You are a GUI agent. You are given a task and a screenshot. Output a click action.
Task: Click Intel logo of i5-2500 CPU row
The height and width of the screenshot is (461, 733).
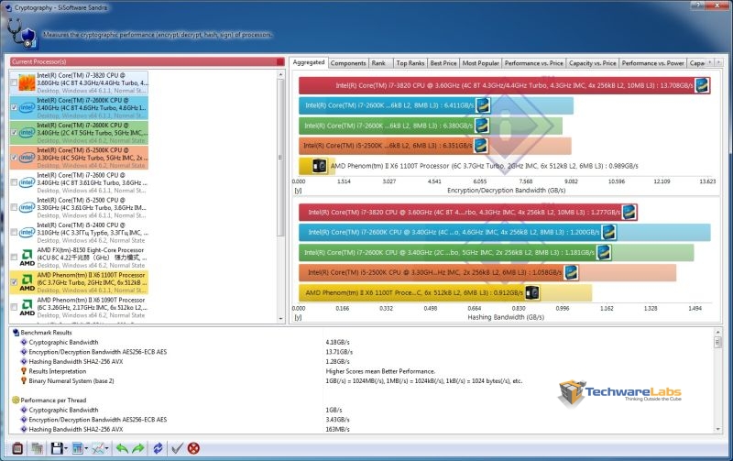coord(27,207)
